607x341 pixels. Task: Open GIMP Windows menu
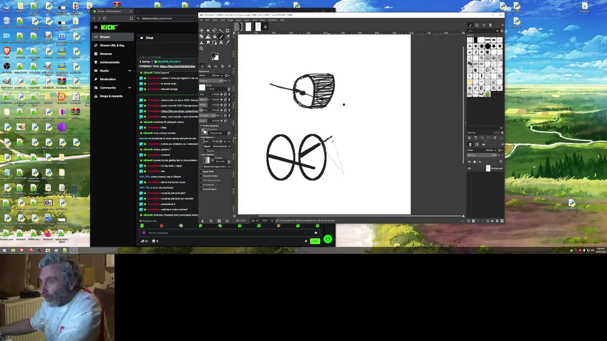[x=273, y=20]
